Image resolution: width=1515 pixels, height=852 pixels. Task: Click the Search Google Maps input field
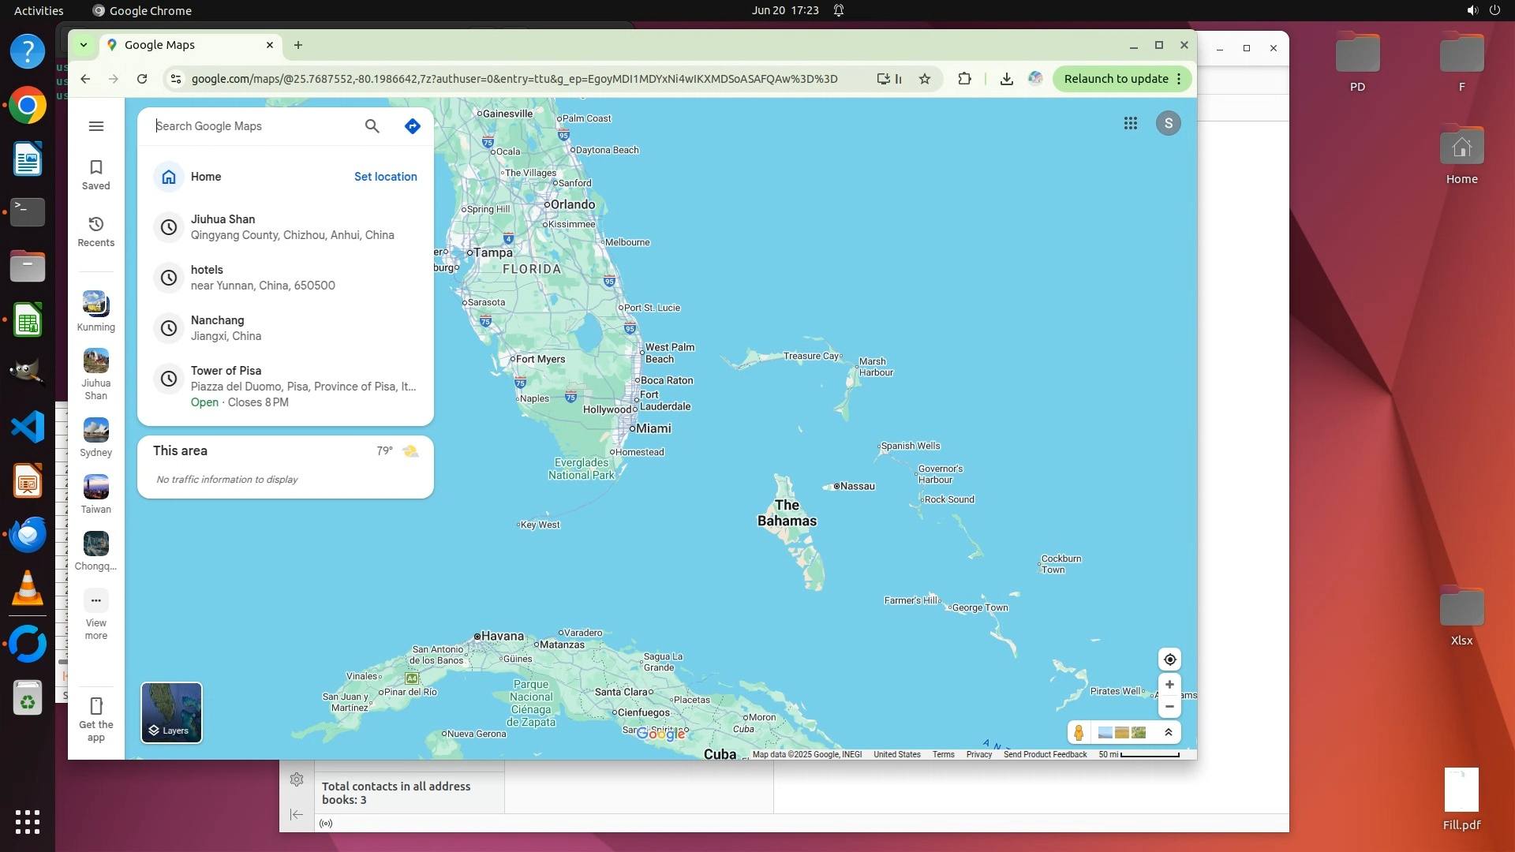(x=252, y=126)
